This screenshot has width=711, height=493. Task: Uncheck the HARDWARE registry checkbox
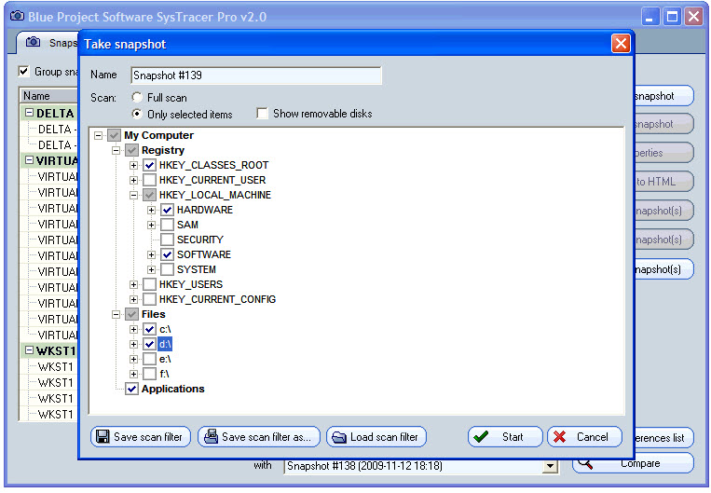168,210
